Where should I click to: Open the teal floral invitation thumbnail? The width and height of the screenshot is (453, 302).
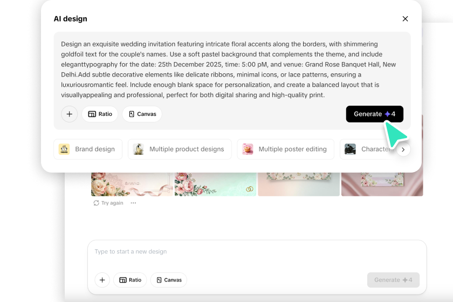point(215,184)
